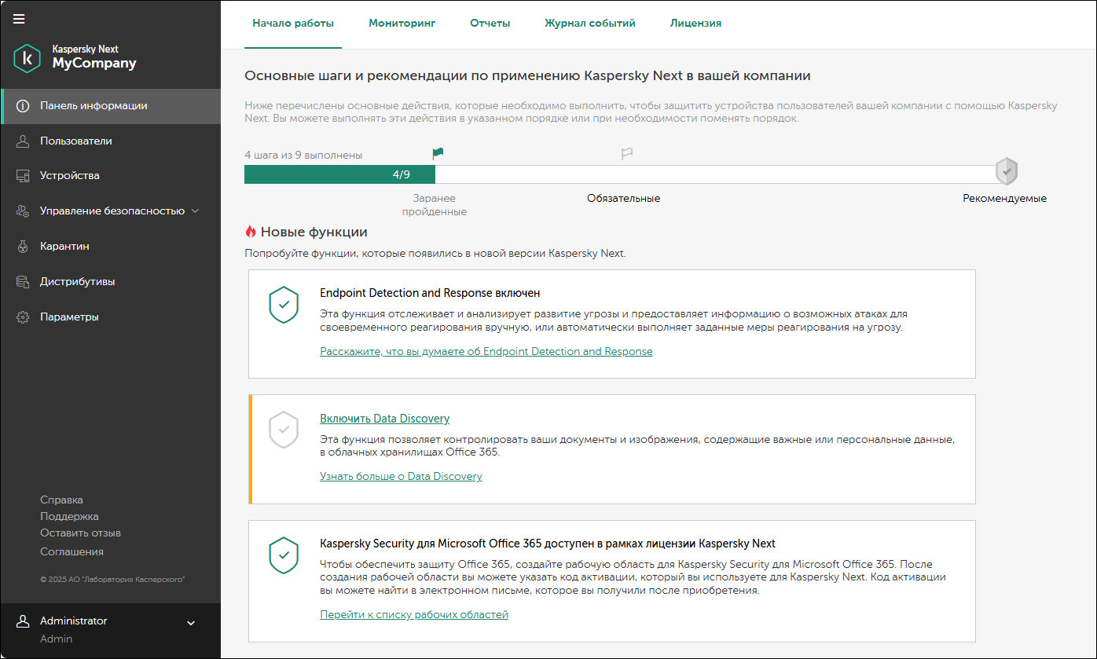This screenshot has height=659, width=1097.
Task: Click the green 4/9 progress bar
Action: pyautogui.click(x=339, y=174)
